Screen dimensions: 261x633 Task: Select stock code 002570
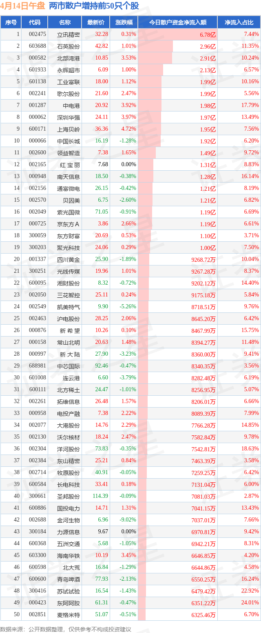(38, 200)
